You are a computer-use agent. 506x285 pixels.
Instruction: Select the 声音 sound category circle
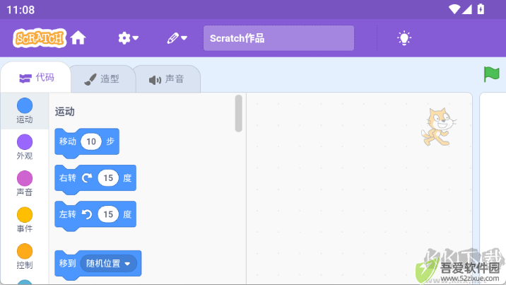click(x=25, y=178)
